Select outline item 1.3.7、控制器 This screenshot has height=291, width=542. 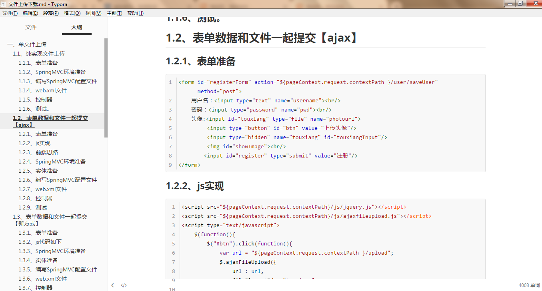(35, 288)
